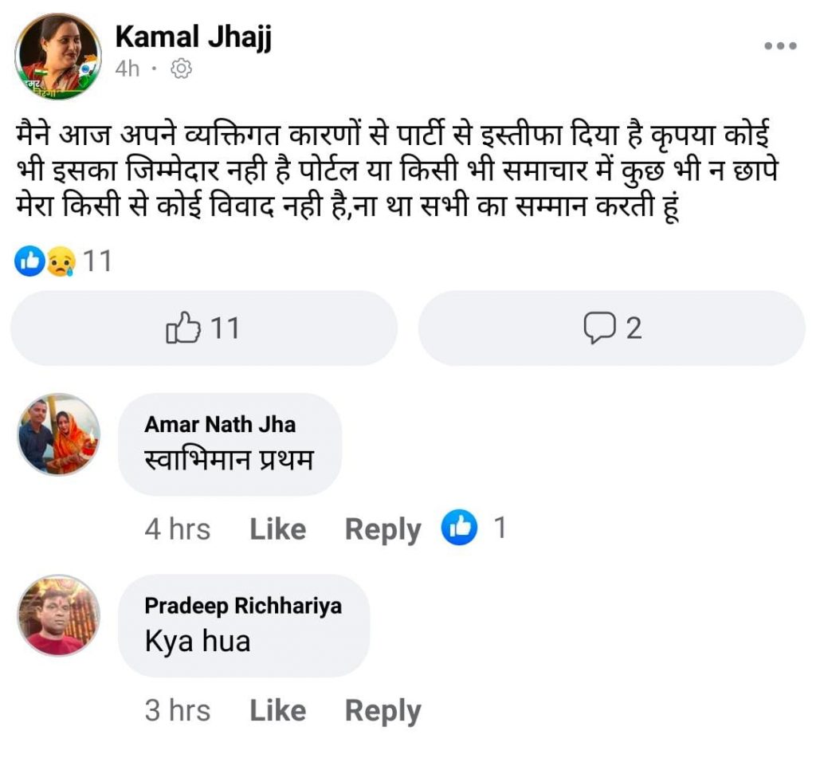Open Amar Nath Jha's profile photo
Image resolution: width=816 pixels, height=766 pixels.
tap(59, 434)
